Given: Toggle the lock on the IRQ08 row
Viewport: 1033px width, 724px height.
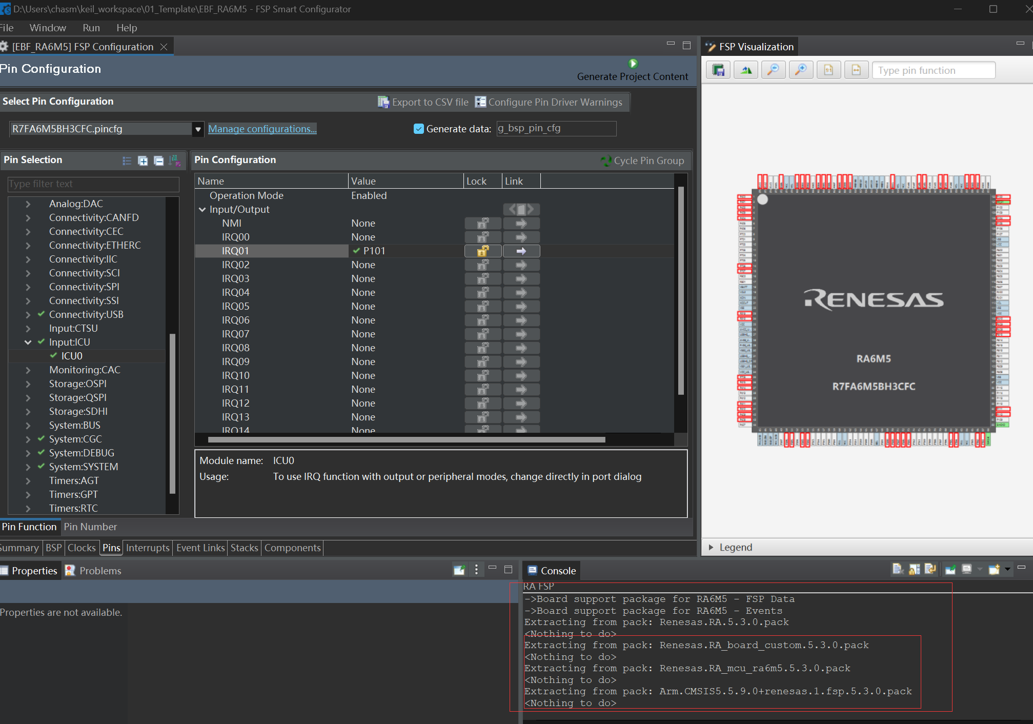Looking at the screenshot, I should click(x=483, y=348).
